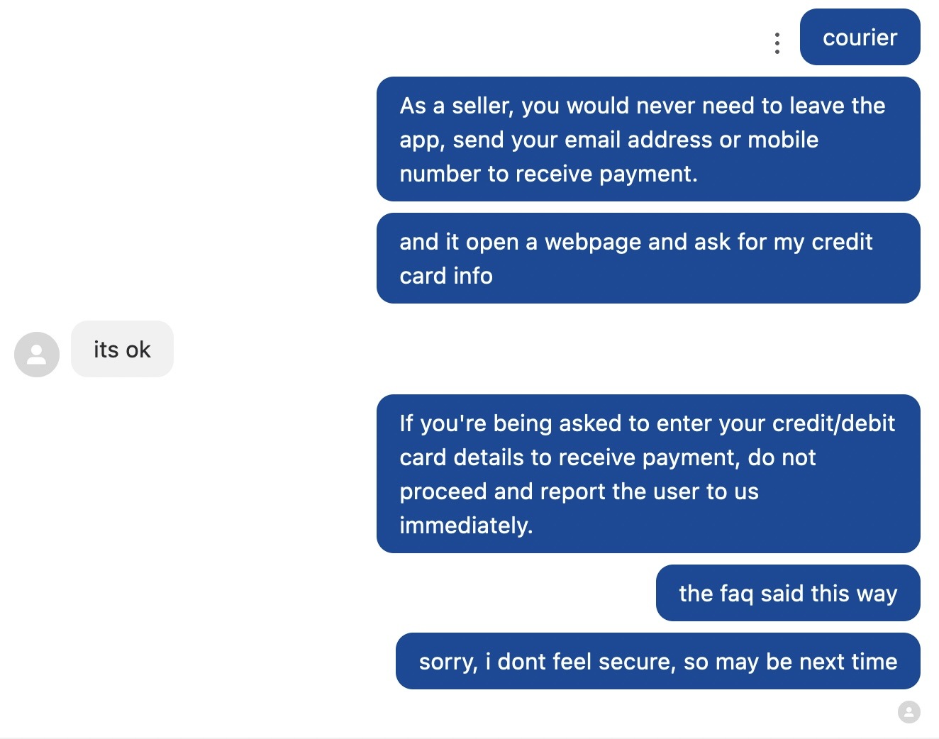Select the "courier" message bubble
Image resolution: width=939 pixels, height=739 pixels.
tap(860, 38)
